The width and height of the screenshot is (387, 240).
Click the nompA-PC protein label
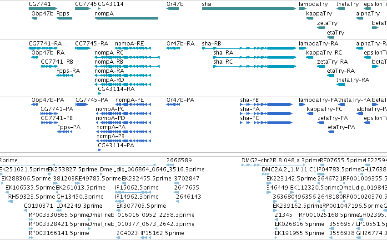(110, 109)
